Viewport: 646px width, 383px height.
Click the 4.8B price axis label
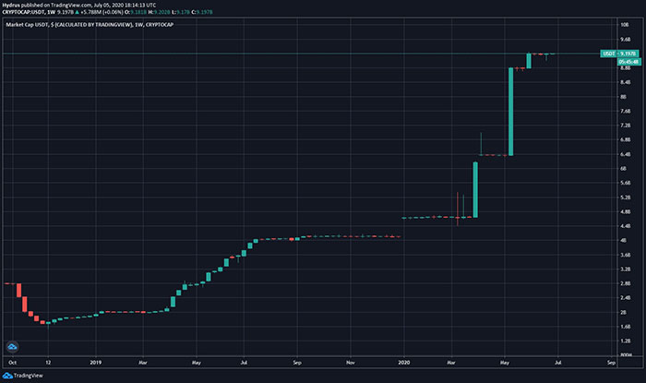(x=626, y=211)
